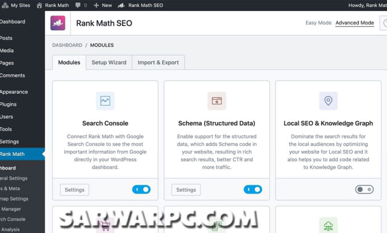
Task: Click the My Sites network icon
Action: point(5,5)
